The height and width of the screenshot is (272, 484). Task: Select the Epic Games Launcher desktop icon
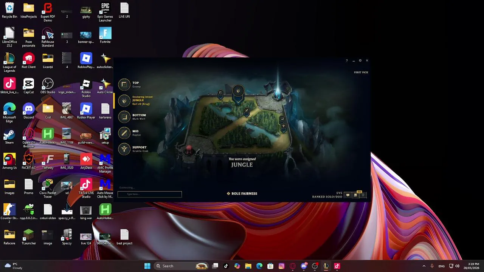coord(105,12)
